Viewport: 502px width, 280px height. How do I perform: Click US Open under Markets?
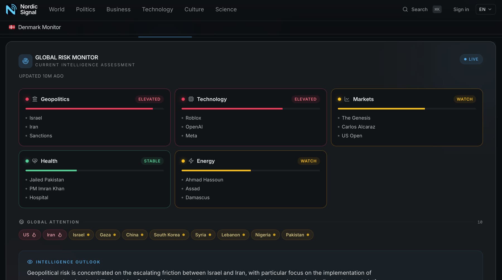[x=352, y=136]
